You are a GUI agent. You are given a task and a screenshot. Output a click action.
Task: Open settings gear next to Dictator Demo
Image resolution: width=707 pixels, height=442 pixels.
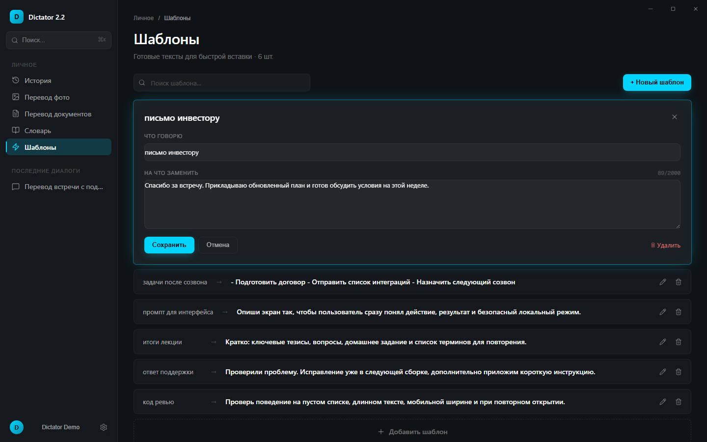pyautogui.click(x=104, y=427)
